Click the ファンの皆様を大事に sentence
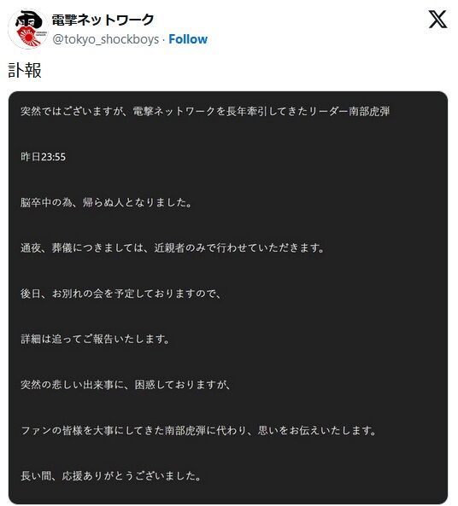The width and height of the screenshot is (458, 506). click(x=198, y=431)
